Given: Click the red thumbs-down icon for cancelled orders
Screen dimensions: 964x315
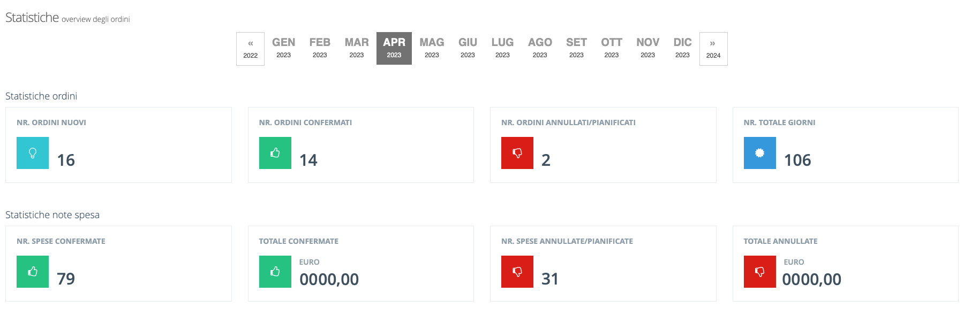Looking at the screenshot, I should pyautogui.click(x=517, y=153).
